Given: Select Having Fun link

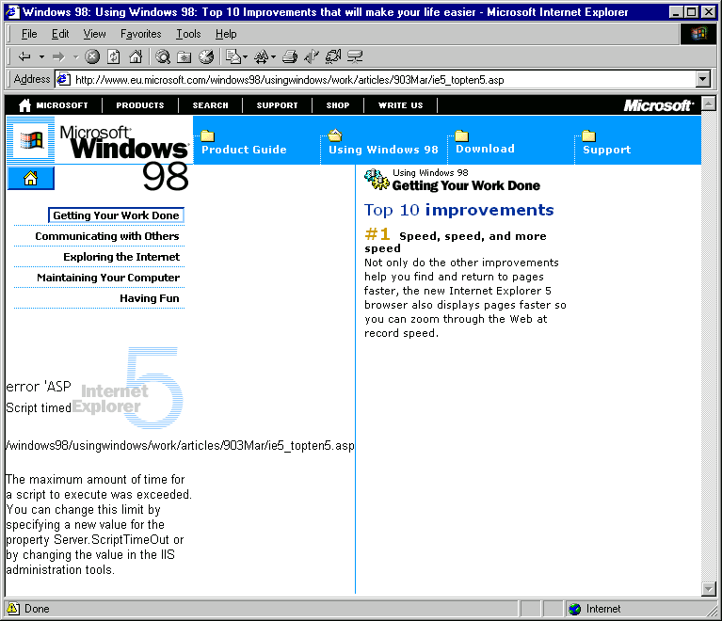Looking at the screenshot, I should pos(149,298).
